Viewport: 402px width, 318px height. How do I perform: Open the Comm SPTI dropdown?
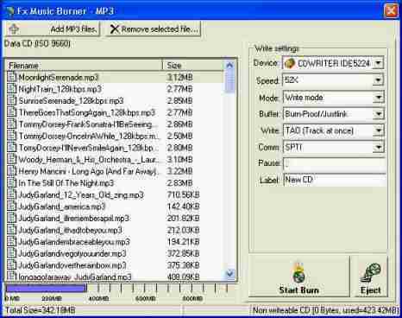point(379,148)
